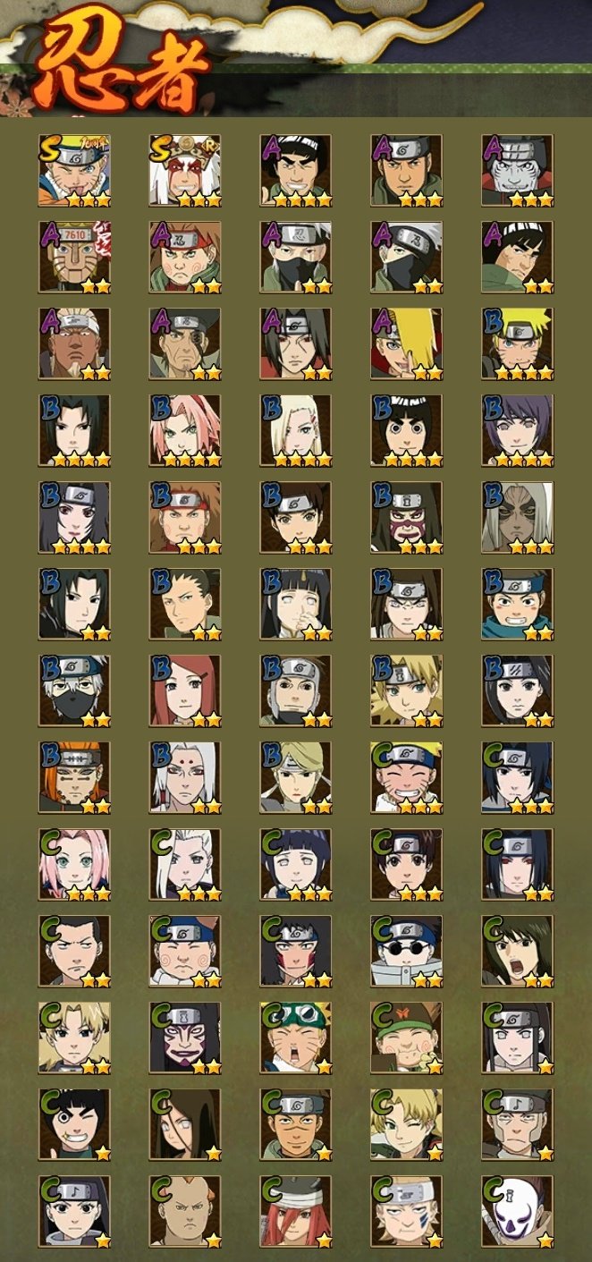
Task: Pick the B-rank red-haired woman portrait
Action: click(185, 690)
